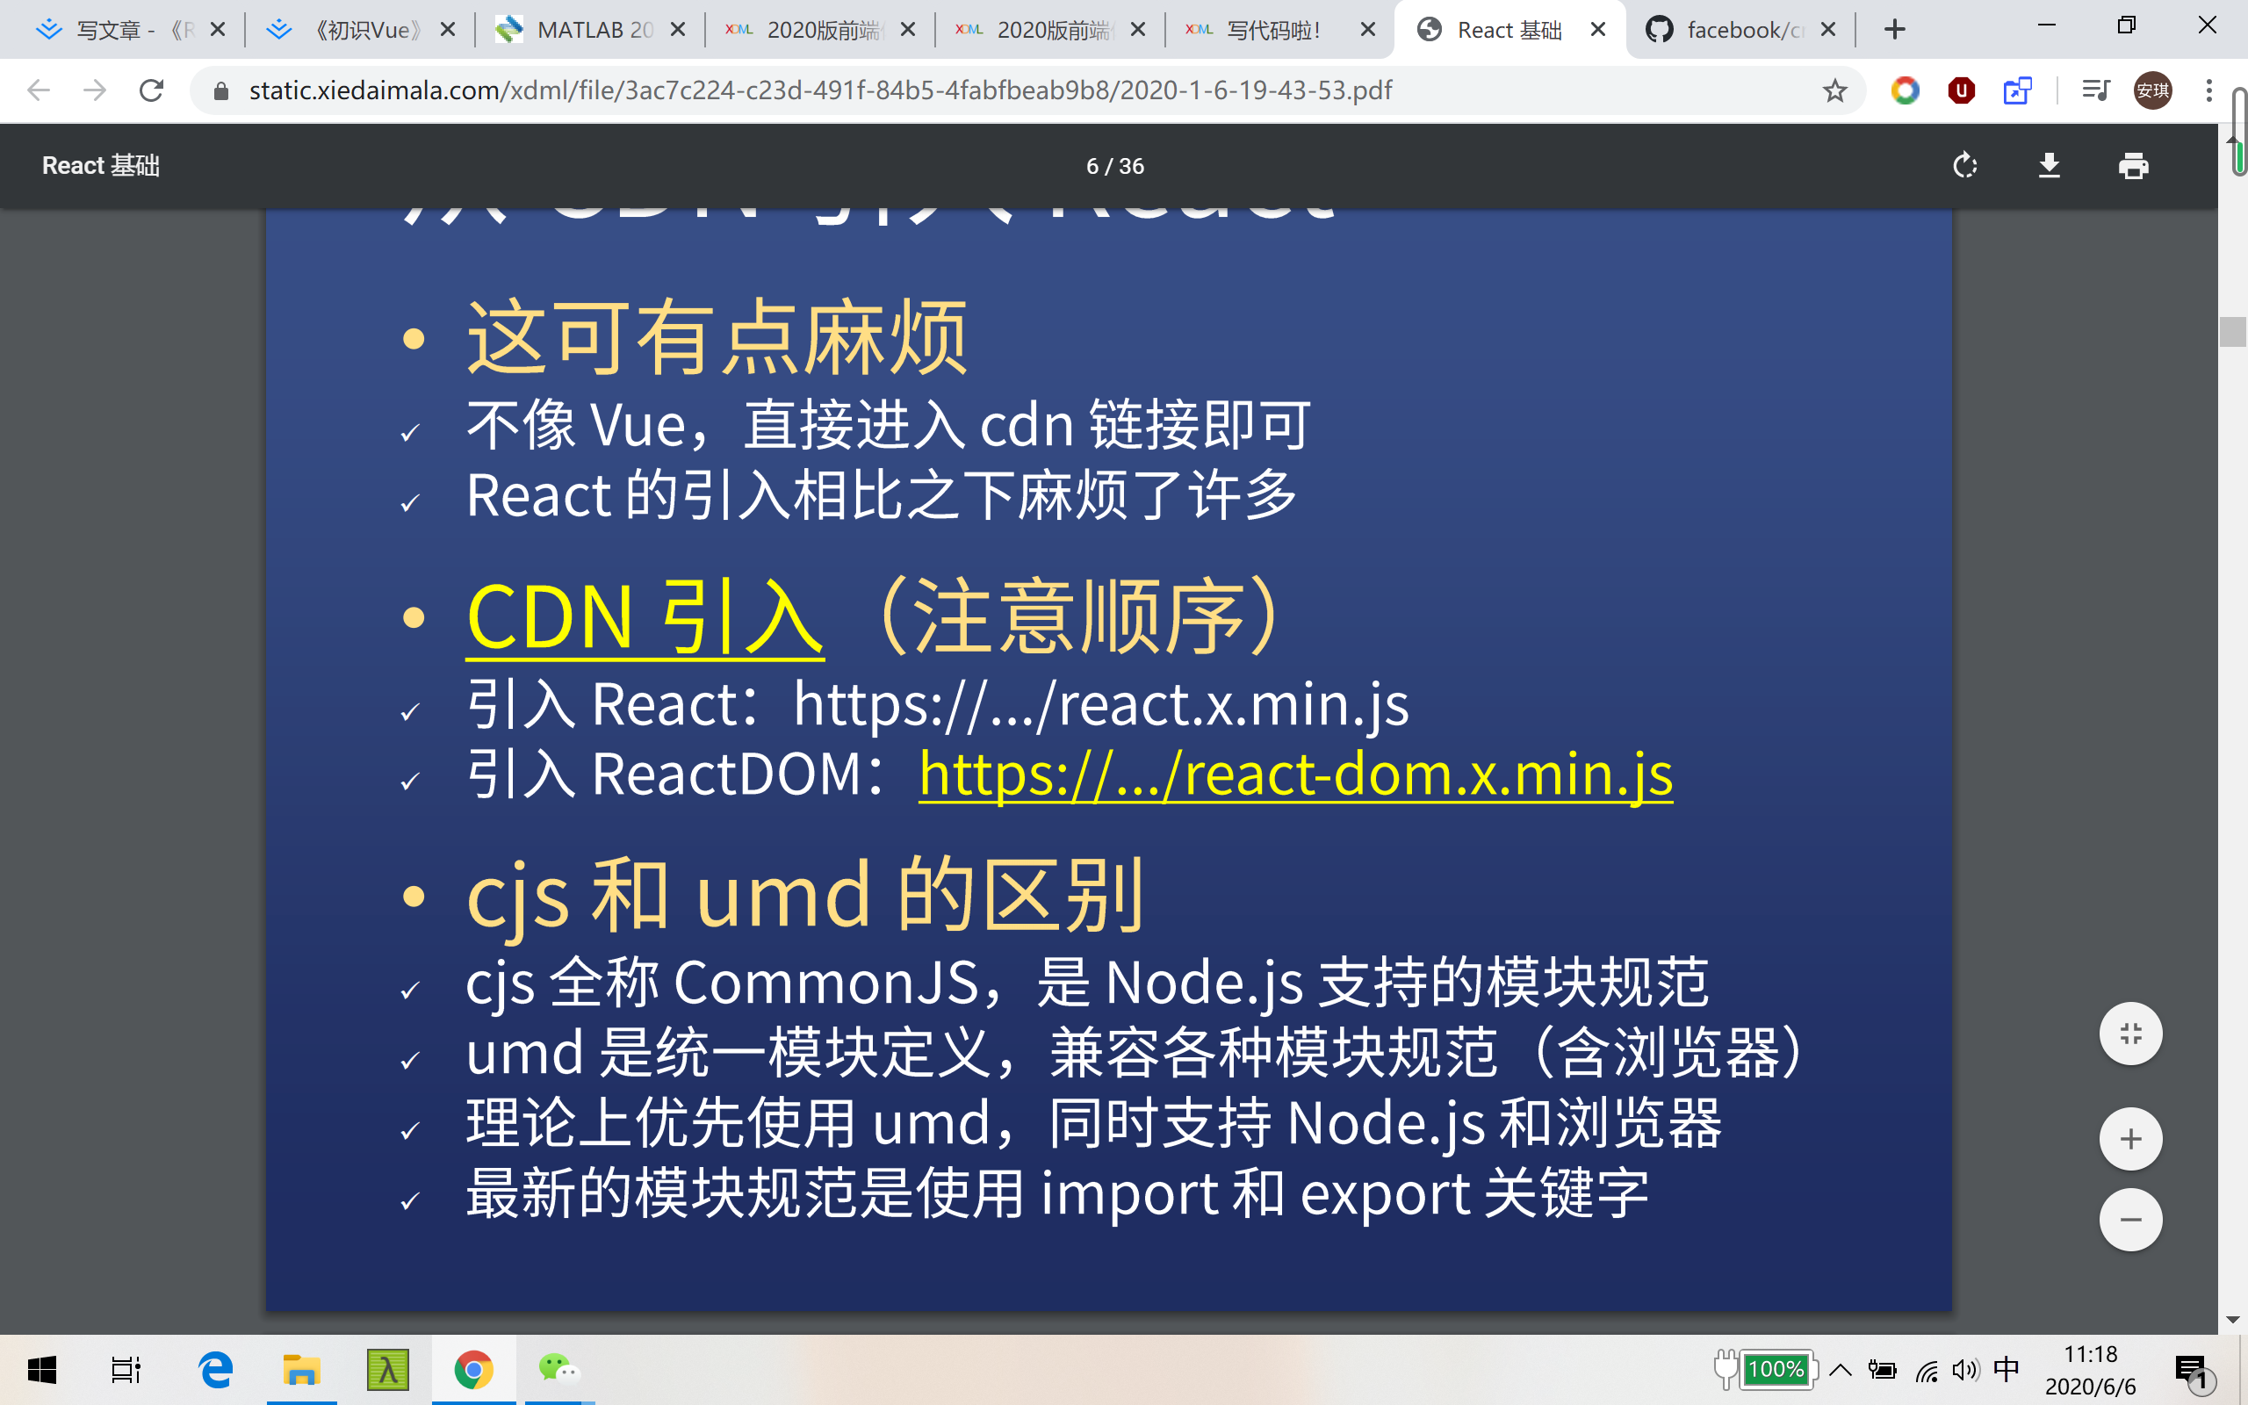Image resolution: width=2248 pixels, height=1405 pixels.
Task: Open a new browser tab
Action: coord(1895,30)
